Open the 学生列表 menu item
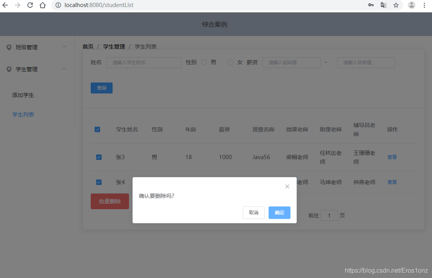 pos(23,115)
